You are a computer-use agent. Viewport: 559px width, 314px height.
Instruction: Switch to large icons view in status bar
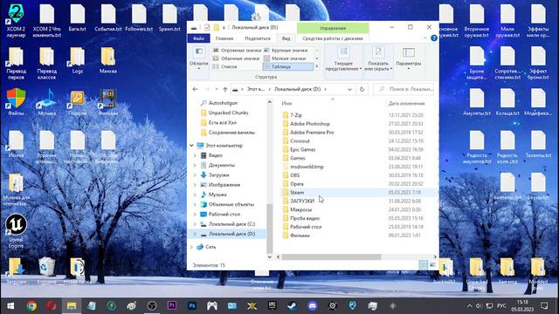pyautogui.click(x=432, y=265)
